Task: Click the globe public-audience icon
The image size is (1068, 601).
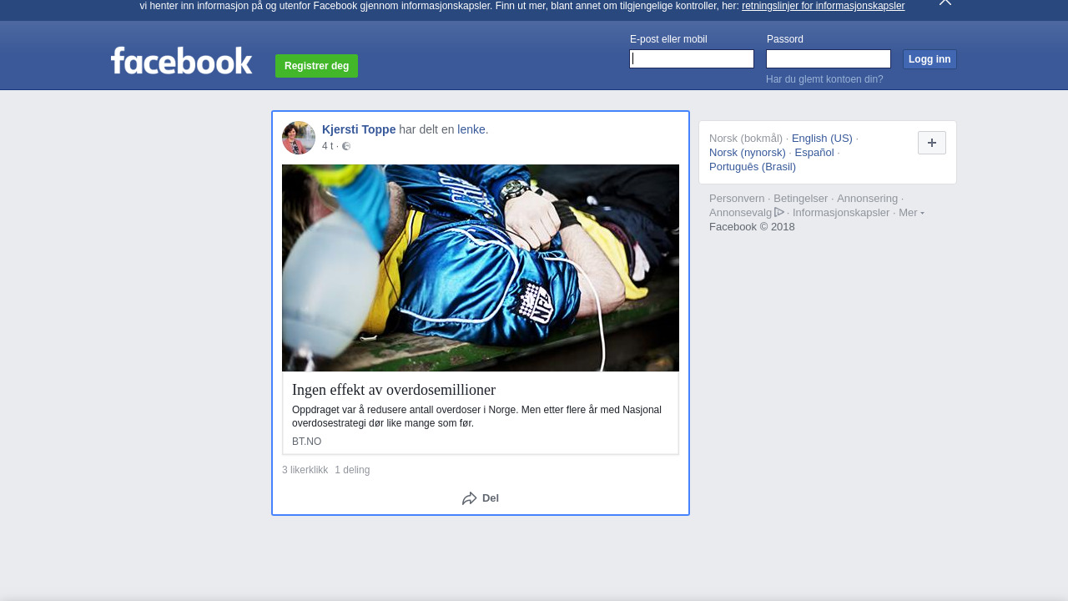Action: (x=346, y=146)
